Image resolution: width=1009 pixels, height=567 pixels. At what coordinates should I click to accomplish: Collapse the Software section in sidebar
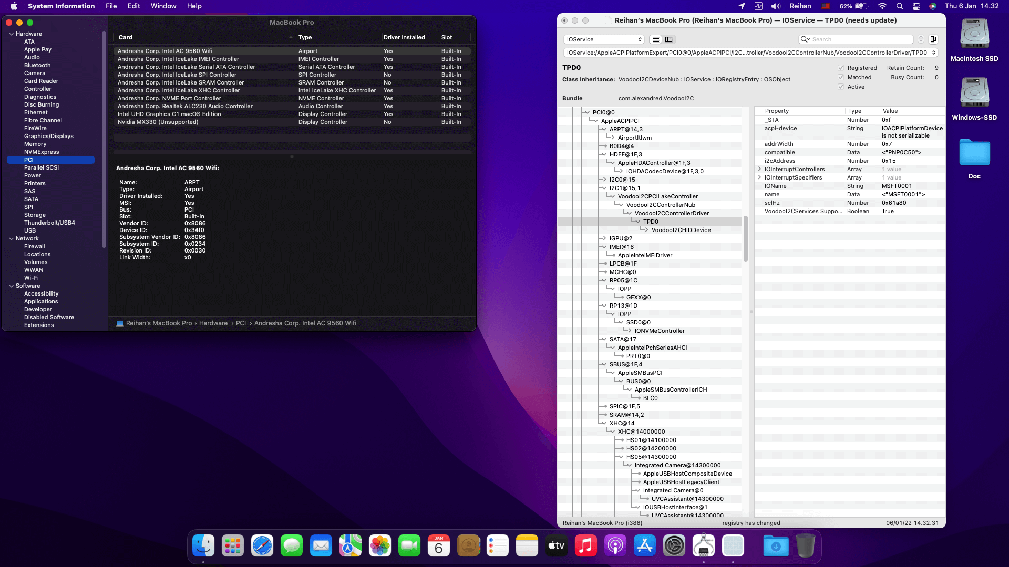coord(12,286)
